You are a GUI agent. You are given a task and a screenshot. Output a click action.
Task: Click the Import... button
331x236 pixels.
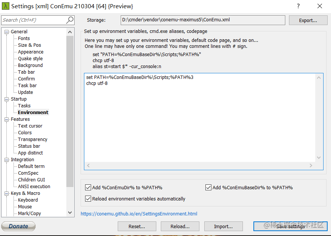tap(223, 226)
